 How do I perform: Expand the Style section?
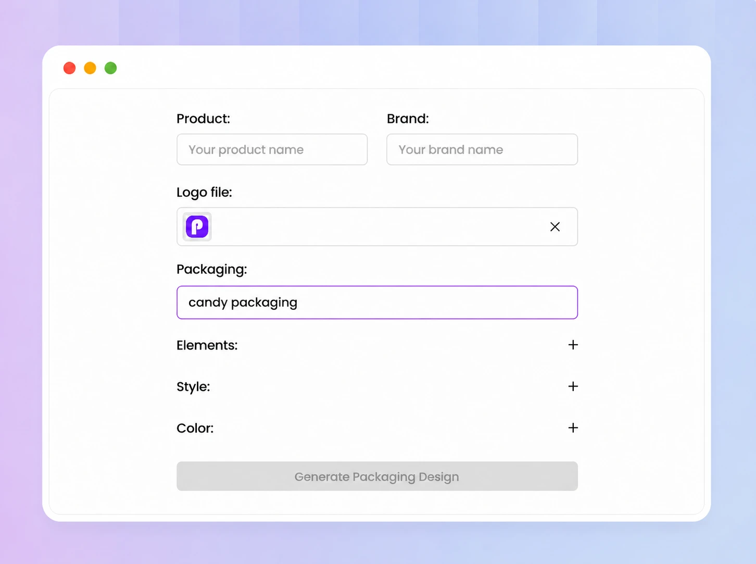click(573, 386)
